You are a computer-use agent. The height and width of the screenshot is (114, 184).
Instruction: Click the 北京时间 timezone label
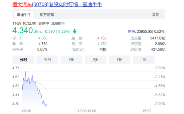(x=58, y=23)
